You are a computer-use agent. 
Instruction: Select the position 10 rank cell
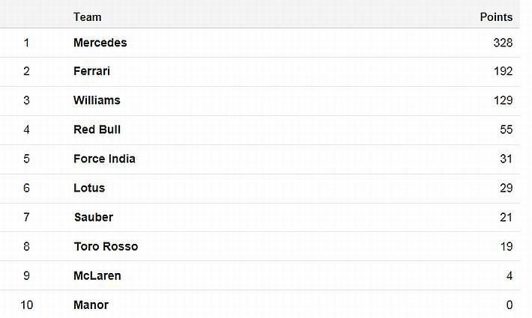pos(26,305)
